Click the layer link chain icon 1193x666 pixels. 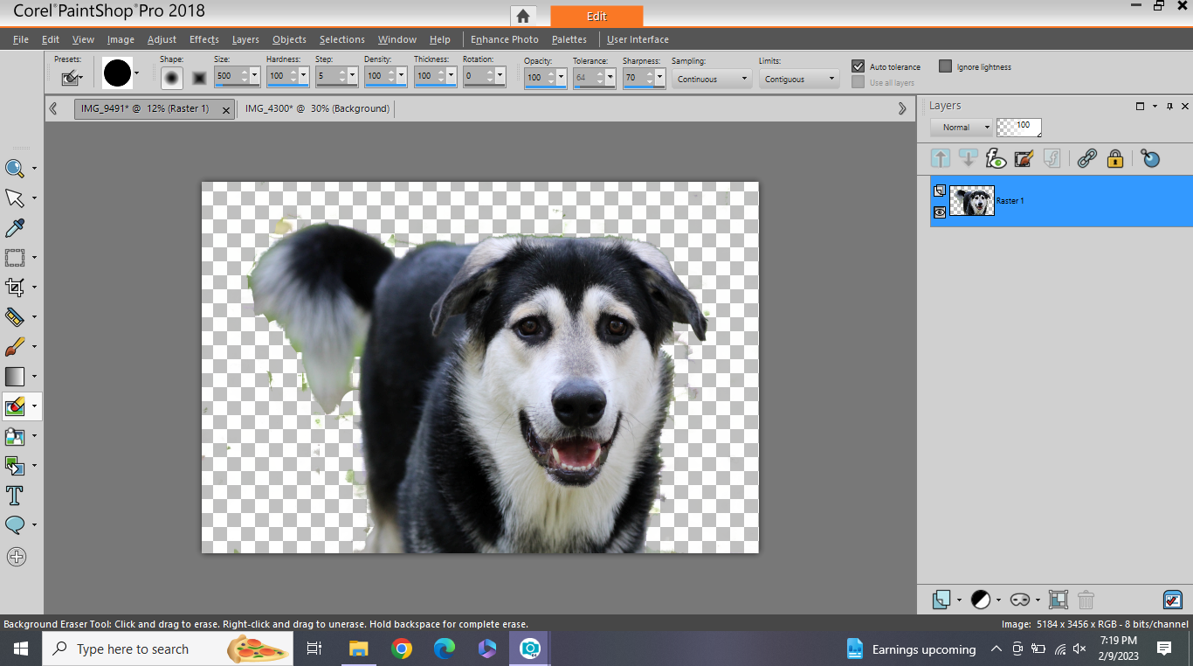tap(1086, 158)
